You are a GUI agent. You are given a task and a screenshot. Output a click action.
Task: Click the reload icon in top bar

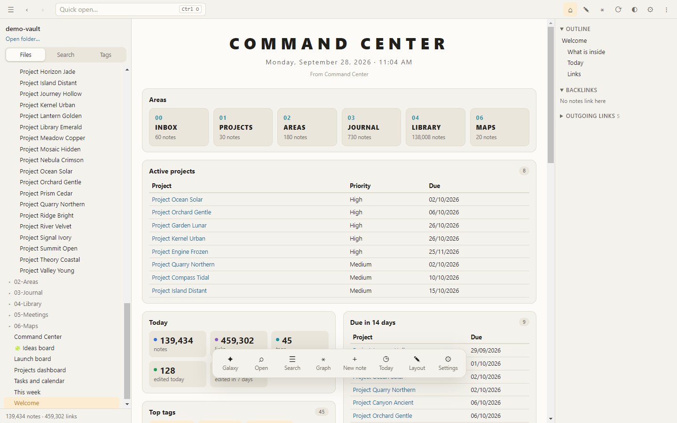(618, 9)
